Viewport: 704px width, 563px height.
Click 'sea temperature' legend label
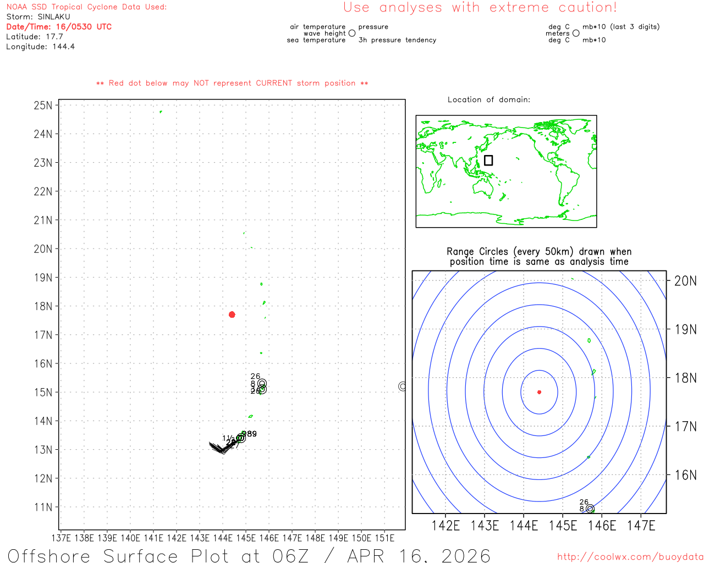coord(316,40)
